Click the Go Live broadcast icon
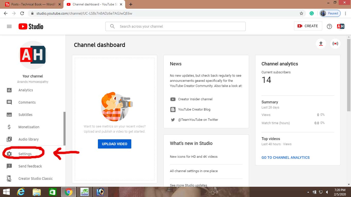351x197 pixels. (335, 44)
